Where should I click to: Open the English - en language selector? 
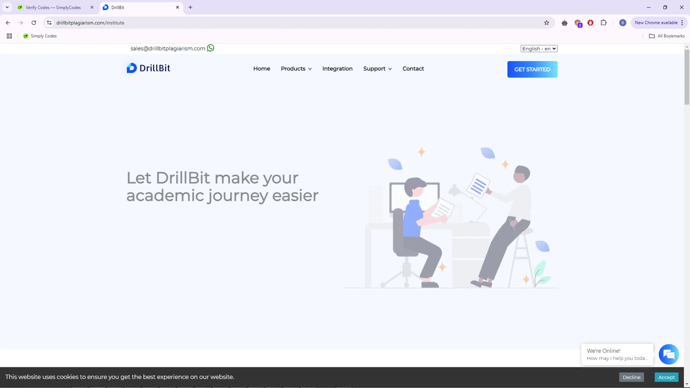tap(539, 49)
